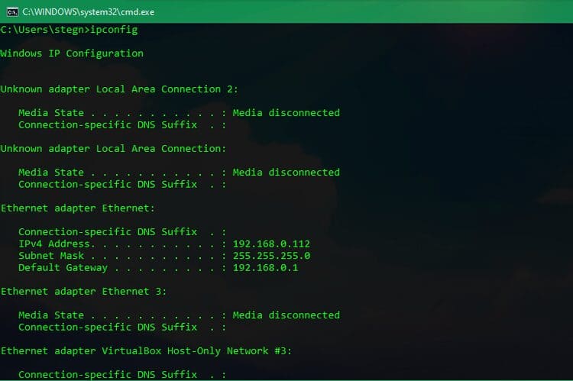Screen dimensions: 573x381
Task: Click the Ethernet adapter Ethernet 3 heading
Action: pyautogui.click(x=83, y=292)
